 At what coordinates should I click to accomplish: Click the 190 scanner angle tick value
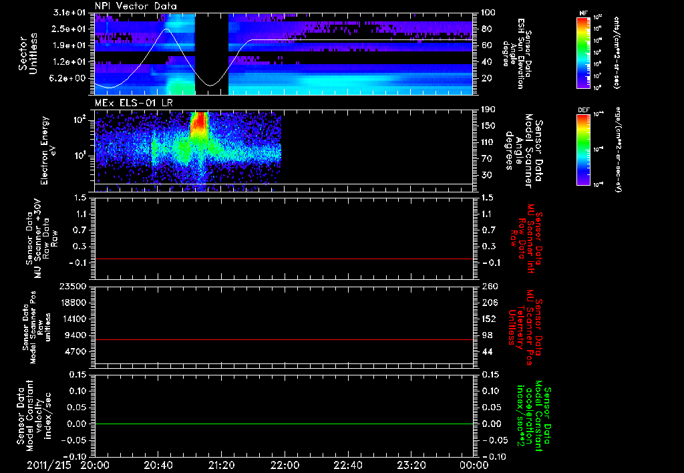(488, 110)
